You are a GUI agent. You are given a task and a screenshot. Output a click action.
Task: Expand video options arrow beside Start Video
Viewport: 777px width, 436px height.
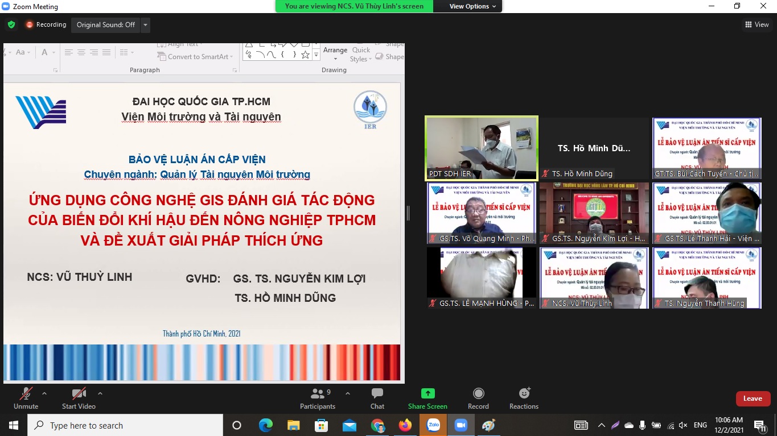pyautogui.click(x=100, y=393)
